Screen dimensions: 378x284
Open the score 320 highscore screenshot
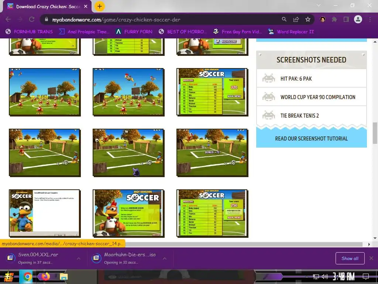click(x=212, y=92)
